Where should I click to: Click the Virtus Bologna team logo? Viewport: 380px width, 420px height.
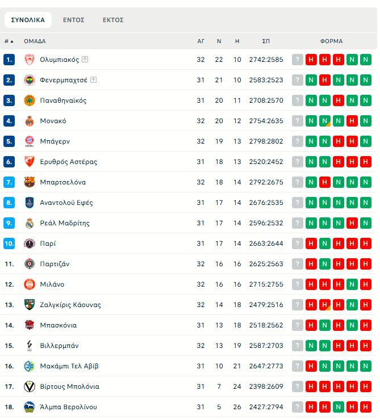point(30,387)
